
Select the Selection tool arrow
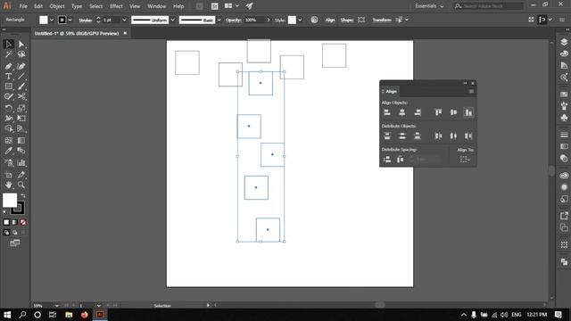pyautogui.click(x=8, y=44)
